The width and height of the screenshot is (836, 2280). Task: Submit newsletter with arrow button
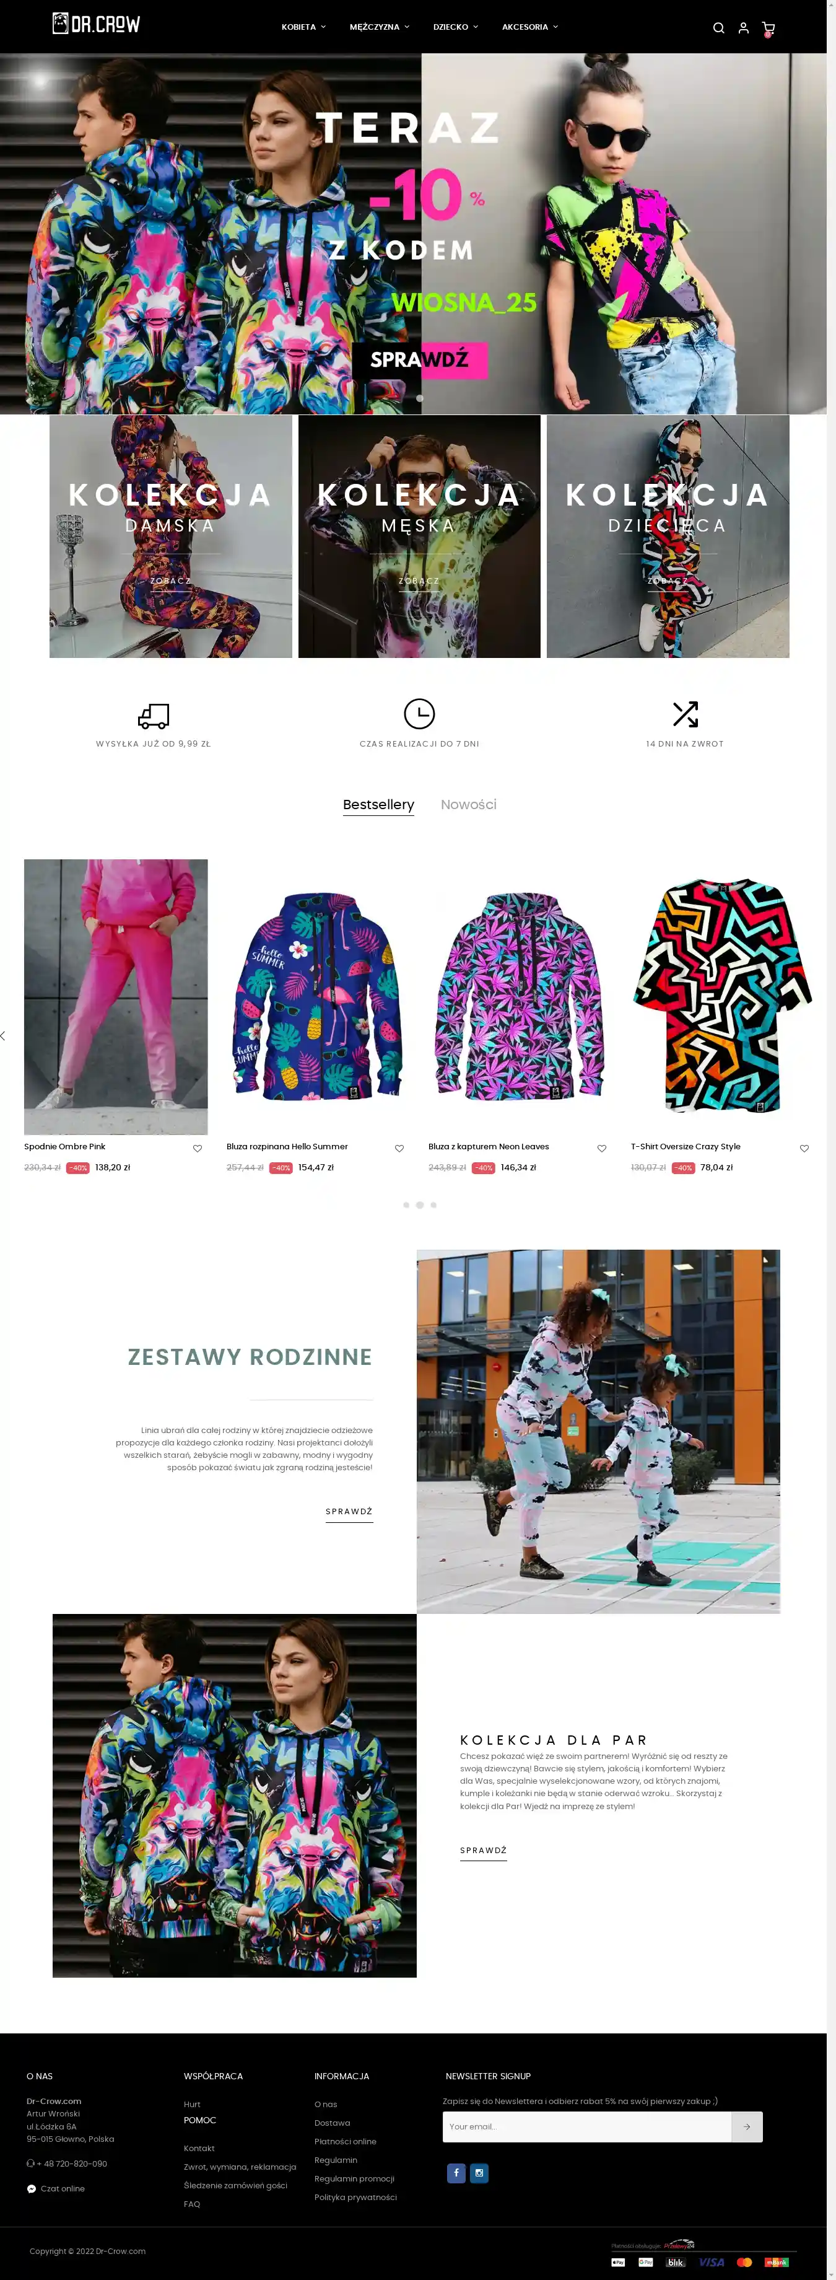point(747,2126)
